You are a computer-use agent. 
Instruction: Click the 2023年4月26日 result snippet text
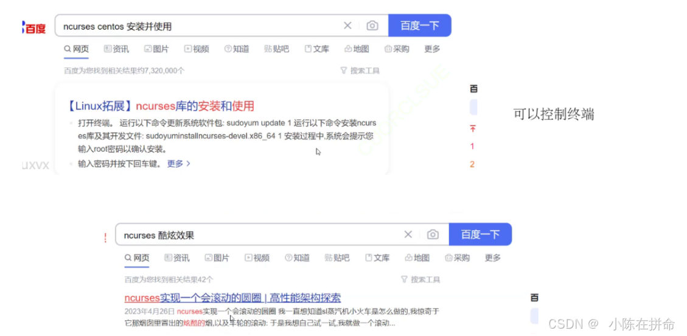282,318
